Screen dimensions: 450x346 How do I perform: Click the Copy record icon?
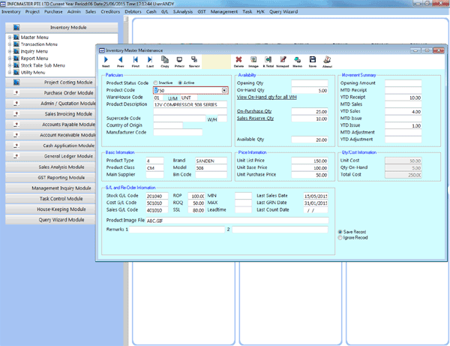[x=164, y=60]
